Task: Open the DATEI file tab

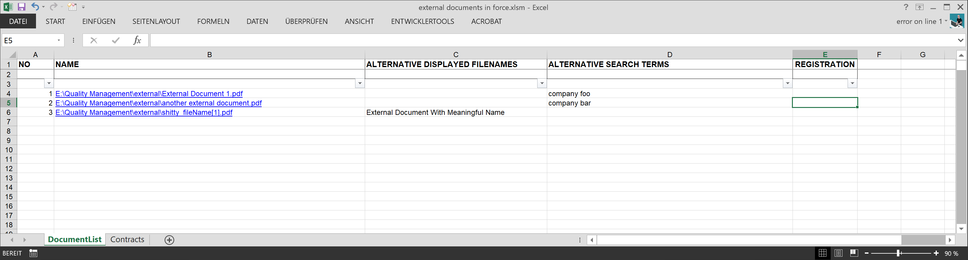Action: (18, 21)
